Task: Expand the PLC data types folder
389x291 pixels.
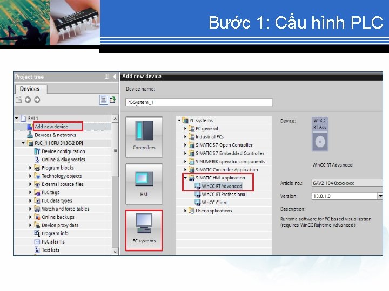Action: [30, 200]
